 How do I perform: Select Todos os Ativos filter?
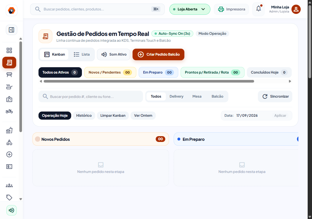coord(60,72)
